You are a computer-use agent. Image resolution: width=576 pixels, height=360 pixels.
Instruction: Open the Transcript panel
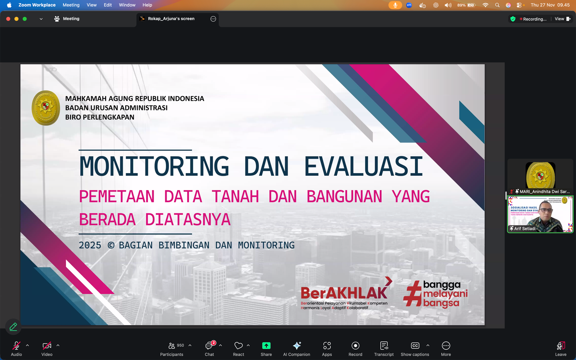coord(384,345)
